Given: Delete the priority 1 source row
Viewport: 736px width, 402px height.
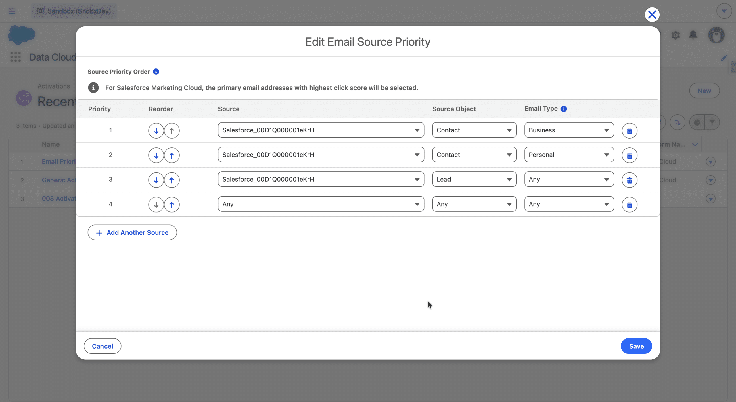Looking at the screenshot, I should [629, 131].
